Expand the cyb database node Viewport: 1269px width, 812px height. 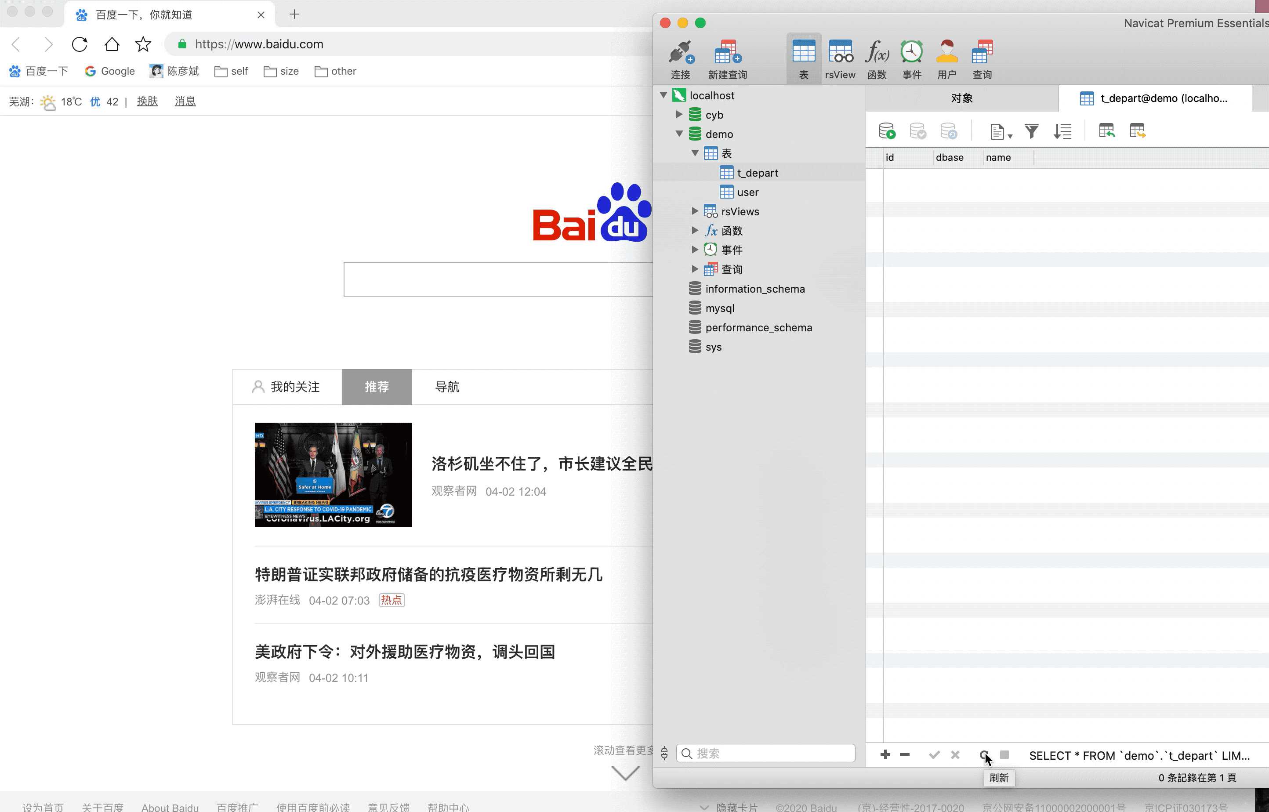click(x=679, y=114)
